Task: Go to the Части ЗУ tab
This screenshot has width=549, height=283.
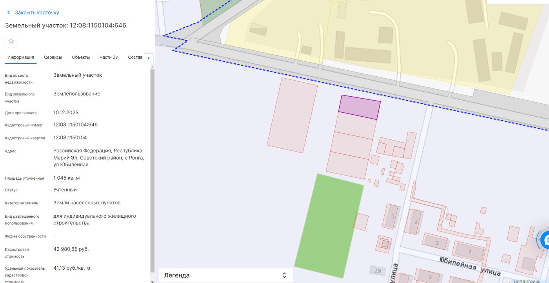Action: (x=109, y=58)
